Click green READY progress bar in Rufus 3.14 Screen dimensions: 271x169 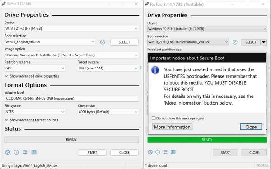click(207, 140)
